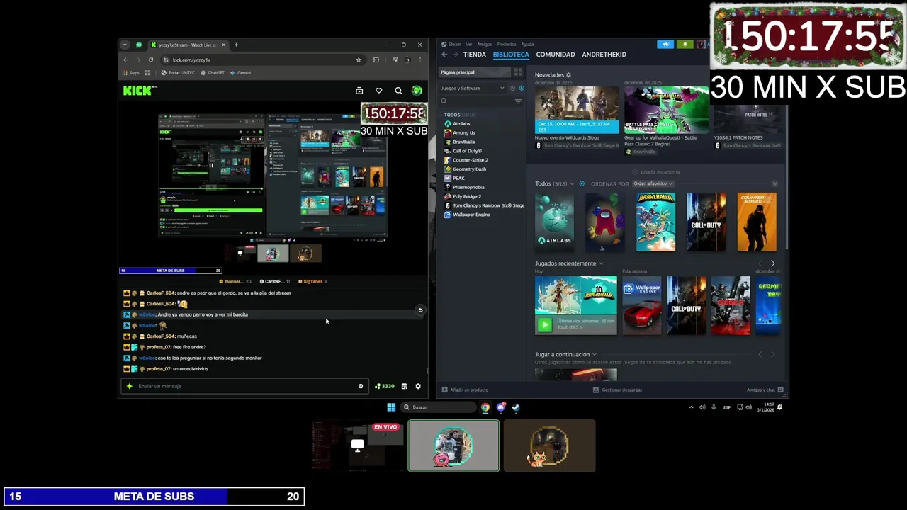The height and width of the screenshot is (510, 907).
Task: Expand Juegos y Software dropdown
Action: point(472,88)
